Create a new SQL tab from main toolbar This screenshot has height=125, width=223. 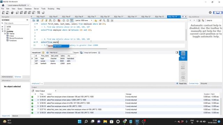[x=3, y=12]
